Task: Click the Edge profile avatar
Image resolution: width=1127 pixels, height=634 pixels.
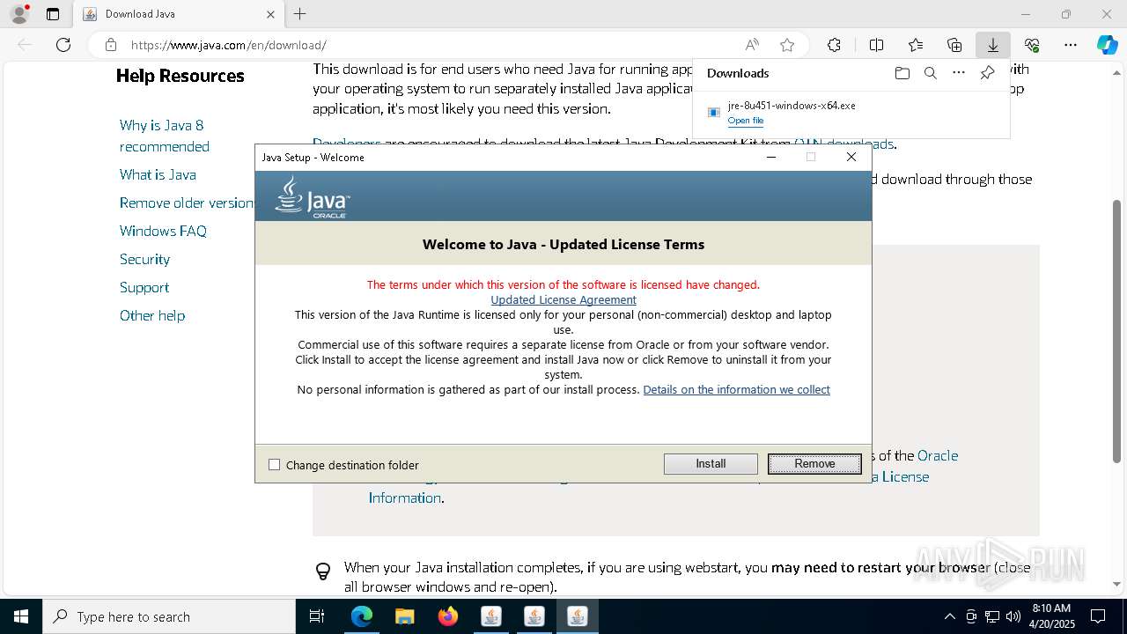Action: (x=18, y=14)
